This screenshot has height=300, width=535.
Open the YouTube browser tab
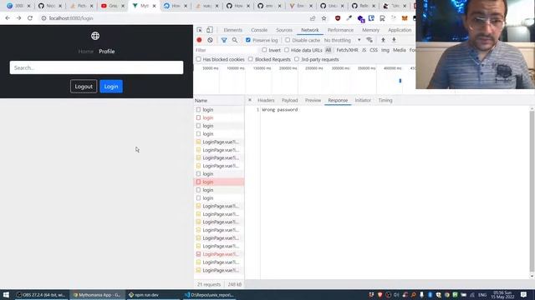coord(113,6)
